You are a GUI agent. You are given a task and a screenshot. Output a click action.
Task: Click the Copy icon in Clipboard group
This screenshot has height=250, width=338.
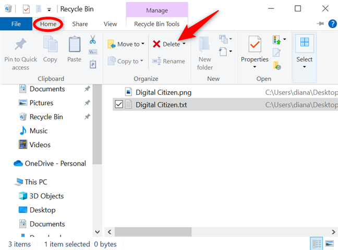[50, 44]
